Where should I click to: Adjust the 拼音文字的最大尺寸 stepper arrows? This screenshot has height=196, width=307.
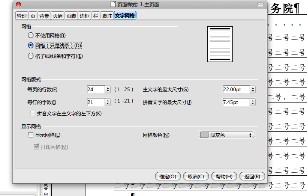pyautogui.click(x=253, y=102)
